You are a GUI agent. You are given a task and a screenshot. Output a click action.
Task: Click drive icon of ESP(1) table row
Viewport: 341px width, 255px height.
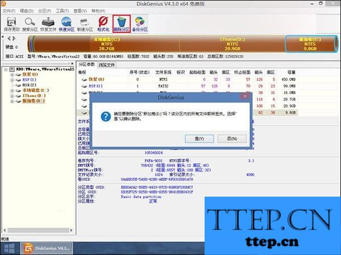point(84,86)
